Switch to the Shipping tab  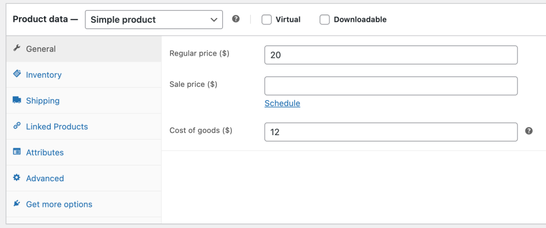(42, 101)
